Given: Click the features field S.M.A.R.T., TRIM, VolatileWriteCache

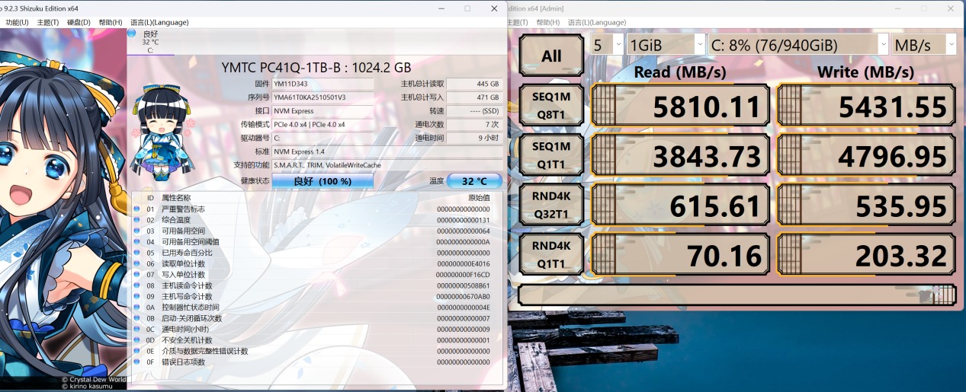Looking at the screenshot, I should pyautogui.click(x=387, y=165).
